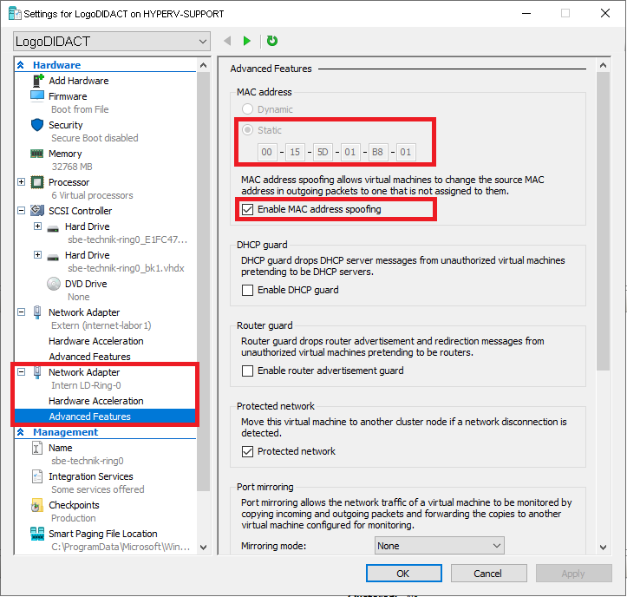This screenshot has height=597, width=627.
Task: Select the highlighted Advanced Features item
Action: pos(105,417)
